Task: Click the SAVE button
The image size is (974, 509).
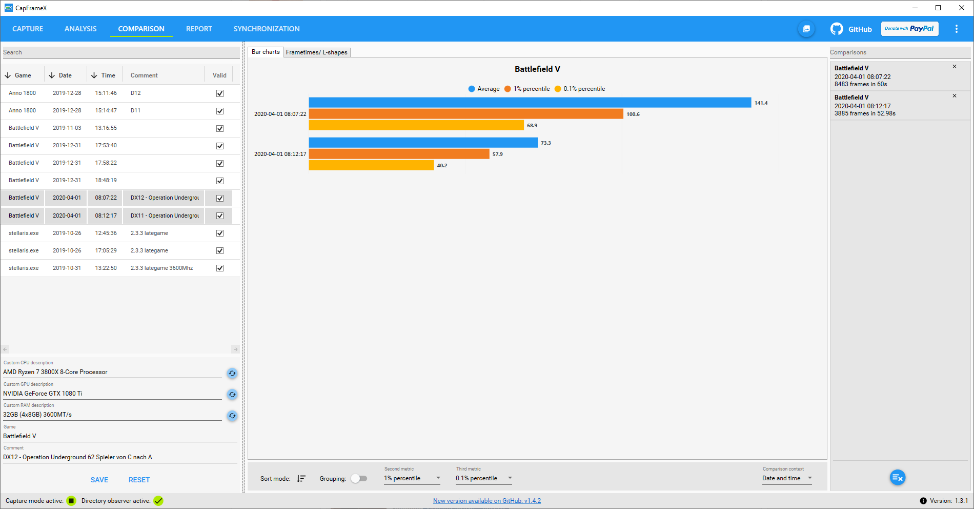Action: [x=99, y=480]
